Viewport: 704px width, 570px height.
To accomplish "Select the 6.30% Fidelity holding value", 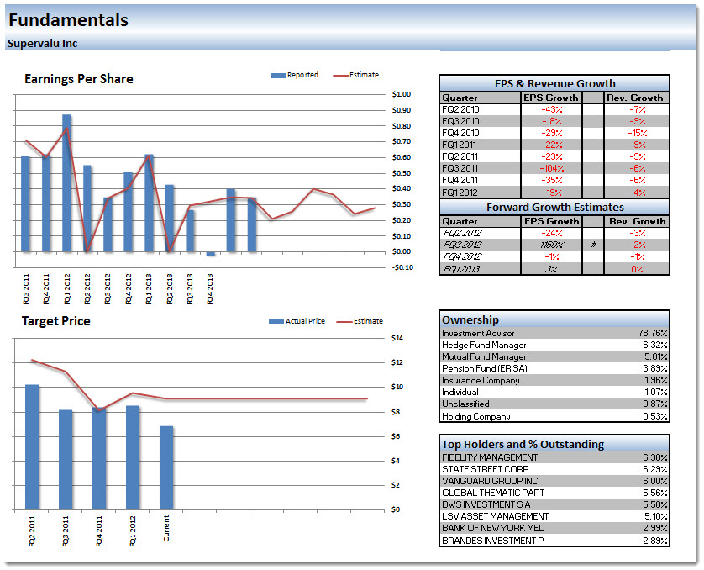I will 655,457.
